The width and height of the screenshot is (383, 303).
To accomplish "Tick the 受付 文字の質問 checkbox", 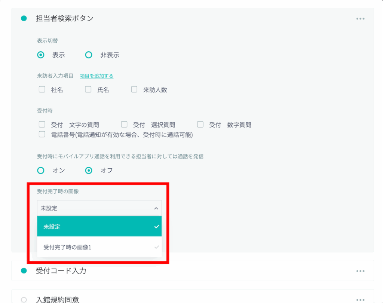I will pos(42,125).
